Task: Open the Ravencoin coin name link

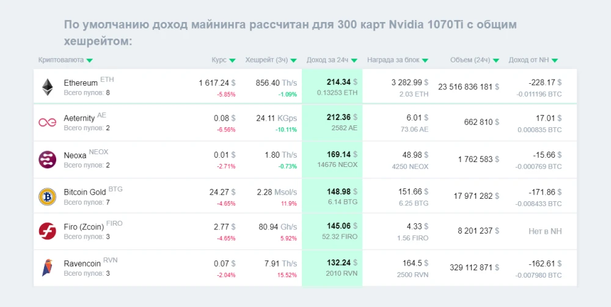Action: (82, 264)
